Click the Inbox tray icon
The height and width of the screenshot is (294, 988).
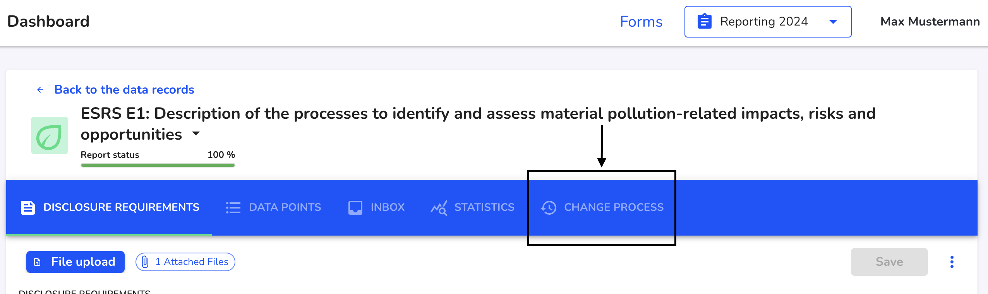click(355, 208)
